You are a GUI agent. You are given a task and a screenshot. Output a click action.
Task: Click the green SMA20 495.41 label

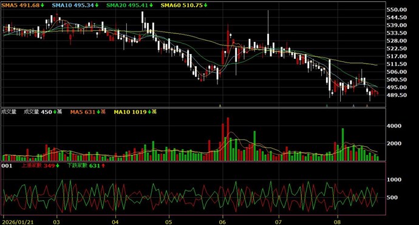[128, 5]
